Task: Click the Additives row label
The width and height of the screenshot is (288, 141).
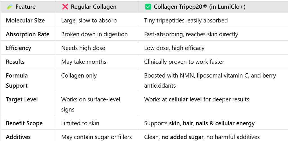Action: [18, 137]
